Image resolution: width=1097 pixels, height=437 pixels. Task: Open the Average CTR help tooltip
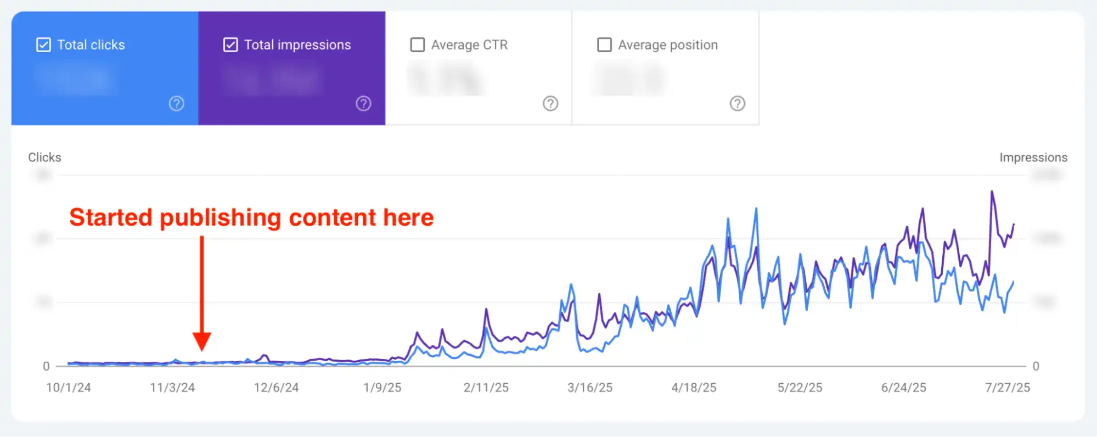click(x=550, y=104)
